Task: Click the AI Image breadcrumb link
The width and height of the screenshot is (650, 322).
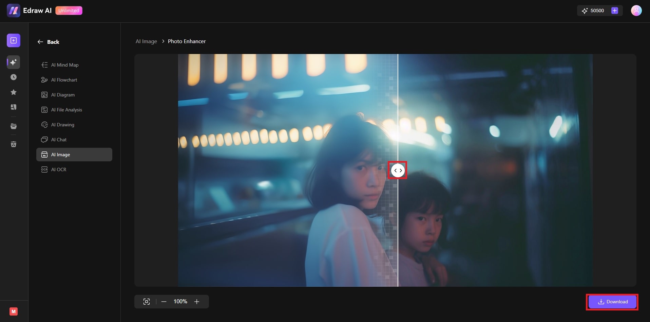Action: 146,41
